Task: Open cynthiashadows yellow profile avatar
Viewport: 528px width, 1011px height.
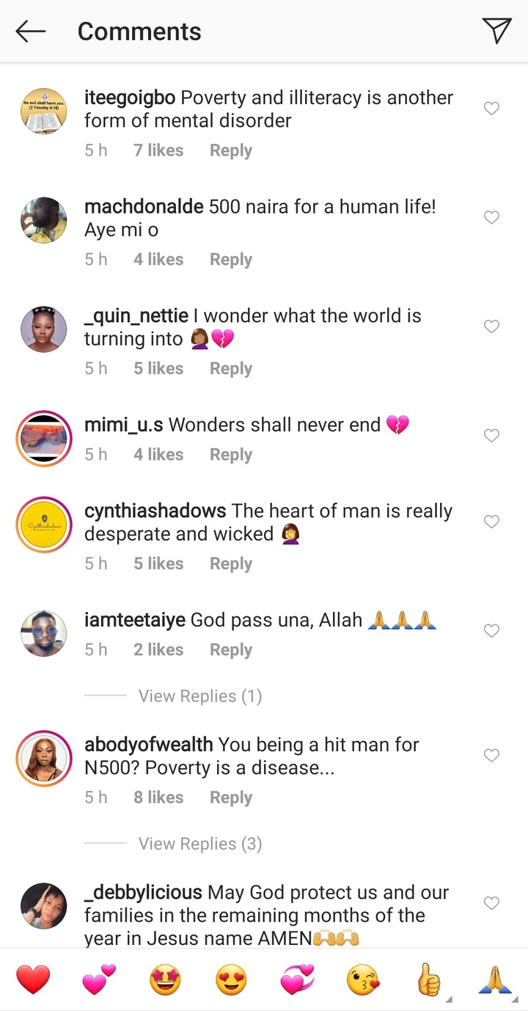Action: tap(44, 524)
